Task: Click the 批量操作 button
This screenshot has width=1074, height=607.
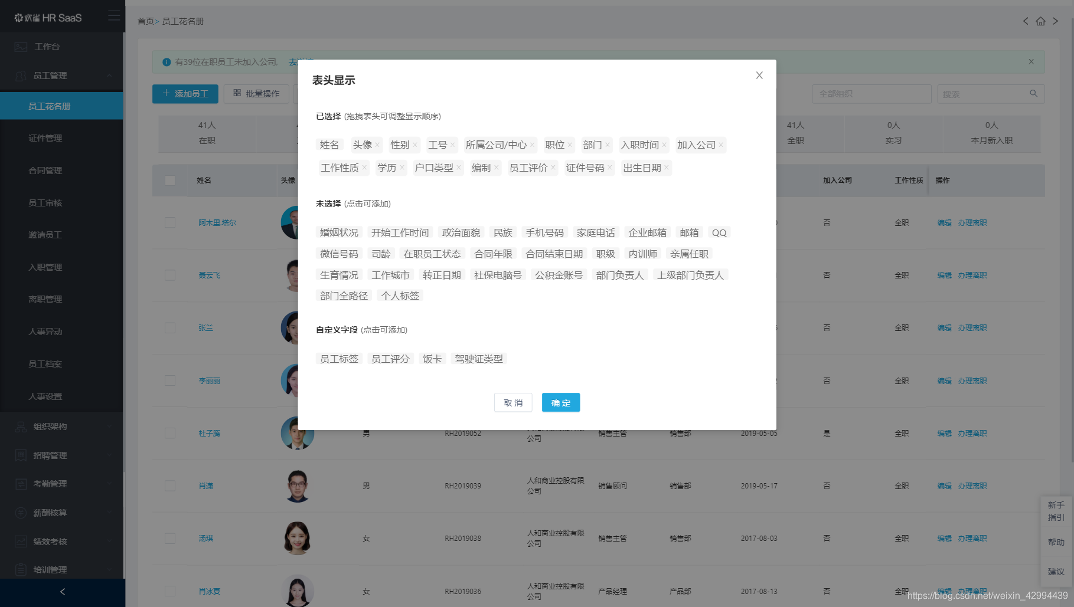Action: tap(256, 94)
